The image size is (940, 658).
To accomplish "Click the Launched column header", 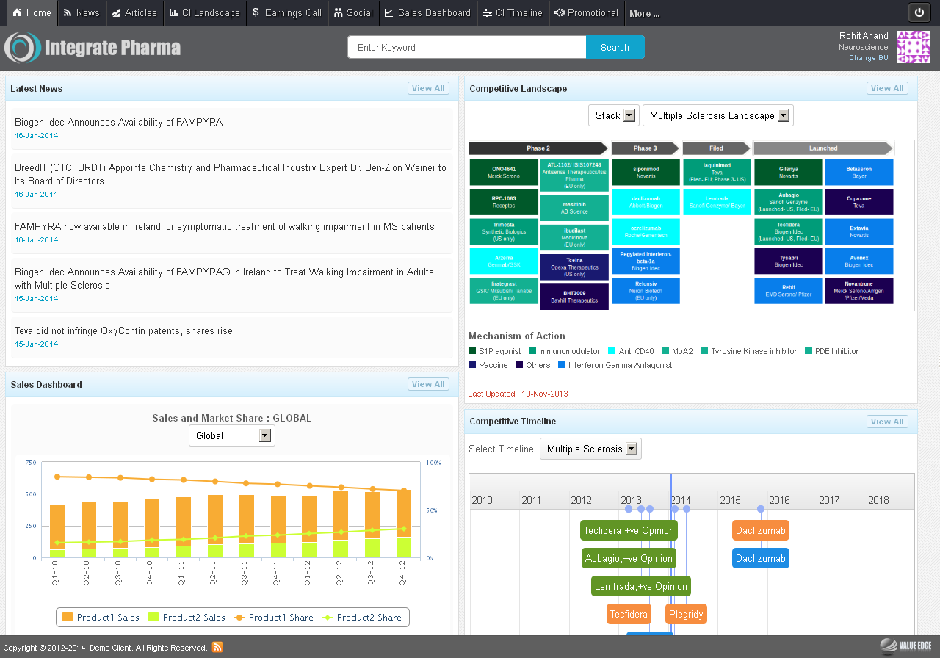I will (823, 148).
